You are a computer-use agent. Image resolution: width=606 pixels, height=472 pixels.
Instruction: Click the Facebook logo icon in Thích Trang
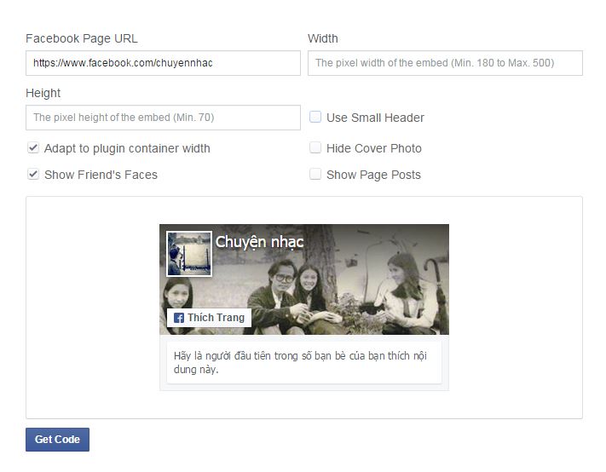(x=178, y=318)
